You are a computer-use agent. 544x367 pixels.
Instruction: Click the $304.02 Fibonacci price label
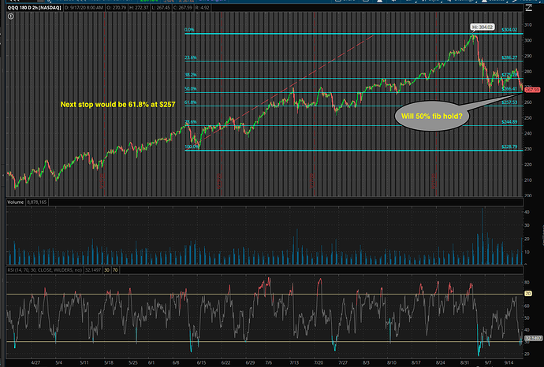point(511,30)
